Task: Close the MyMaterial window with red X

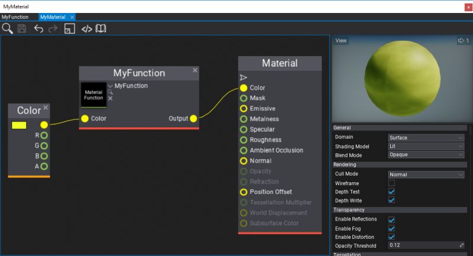Action: (468, 7)
